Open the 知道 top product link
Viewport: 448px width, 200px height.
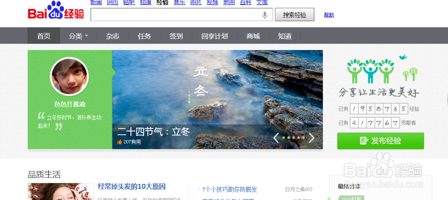coord(146,3)
